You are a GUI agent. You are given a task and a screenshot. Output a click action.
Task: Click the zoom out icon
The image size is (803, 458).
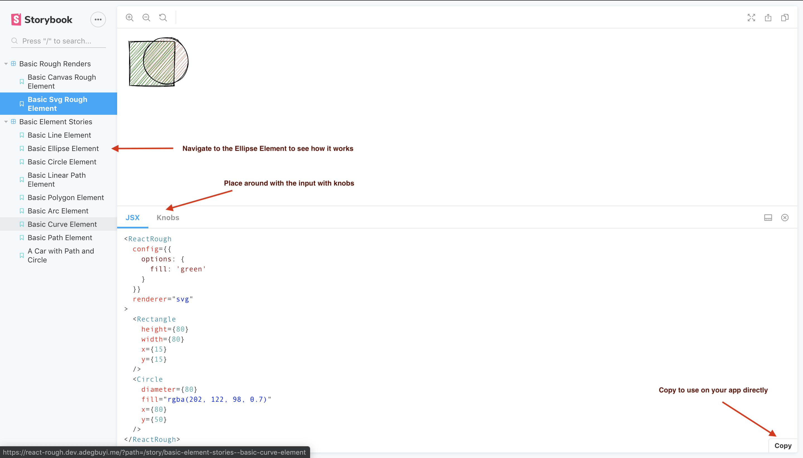coord(146,18)
